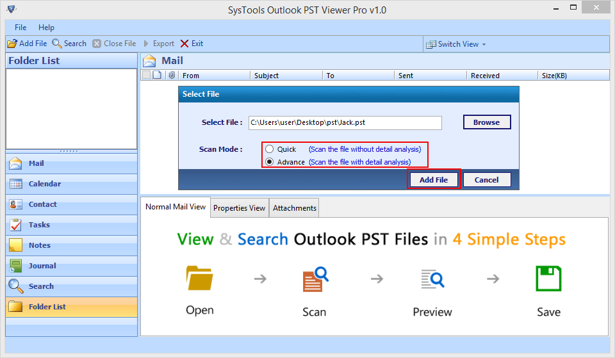Click the Calendar icon in sidebar

pos(15,184)
